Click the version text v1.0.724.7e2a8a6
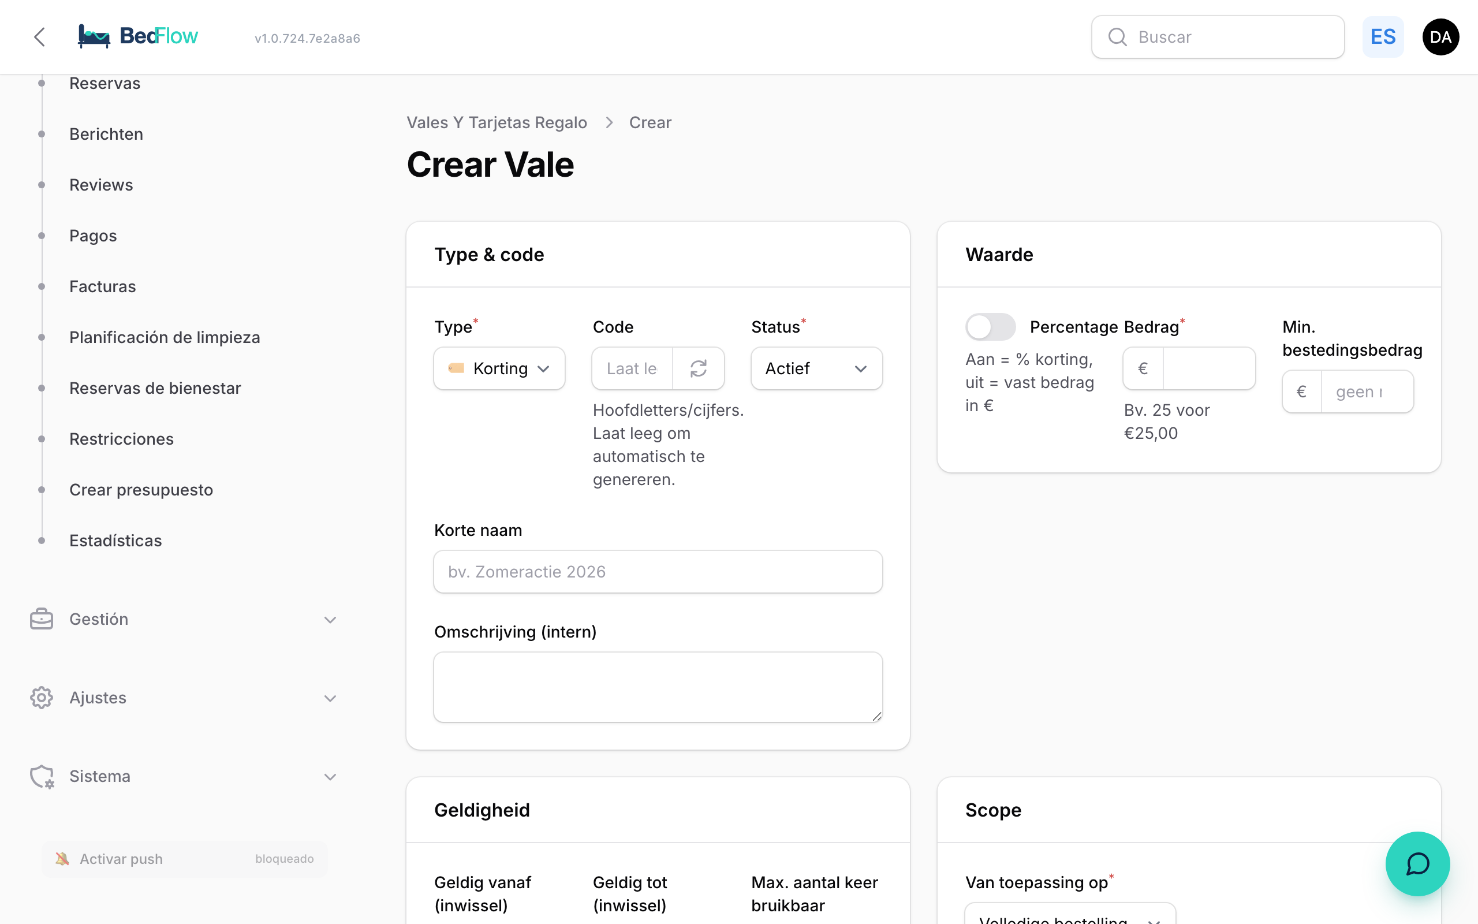This screenshot has width=1478, height=924. coord(307,38)
